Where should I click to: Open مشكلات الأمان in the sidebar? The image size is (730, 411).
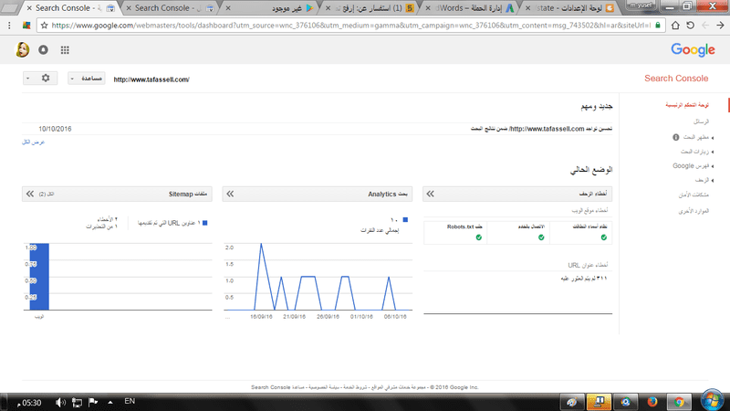tap(693, 195)
